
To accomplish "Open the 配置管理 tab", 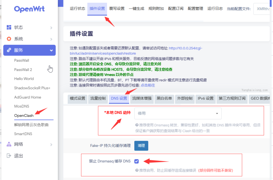I will tap(195, 8).
